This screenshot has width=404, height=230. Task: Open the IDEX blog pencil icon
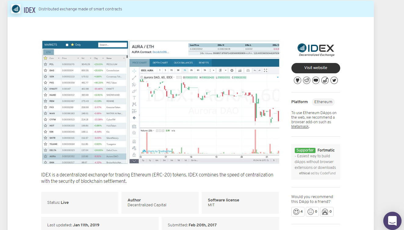tap(325, 80)
